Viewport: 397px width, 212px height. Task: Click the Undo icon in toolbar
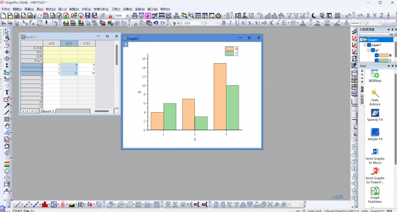pyautogui.click(x=156, y=23)
